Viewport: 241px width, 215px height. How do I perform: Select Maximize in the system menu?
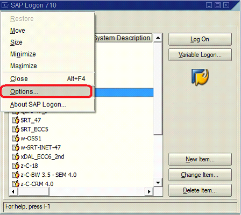[x=48, y=66]
